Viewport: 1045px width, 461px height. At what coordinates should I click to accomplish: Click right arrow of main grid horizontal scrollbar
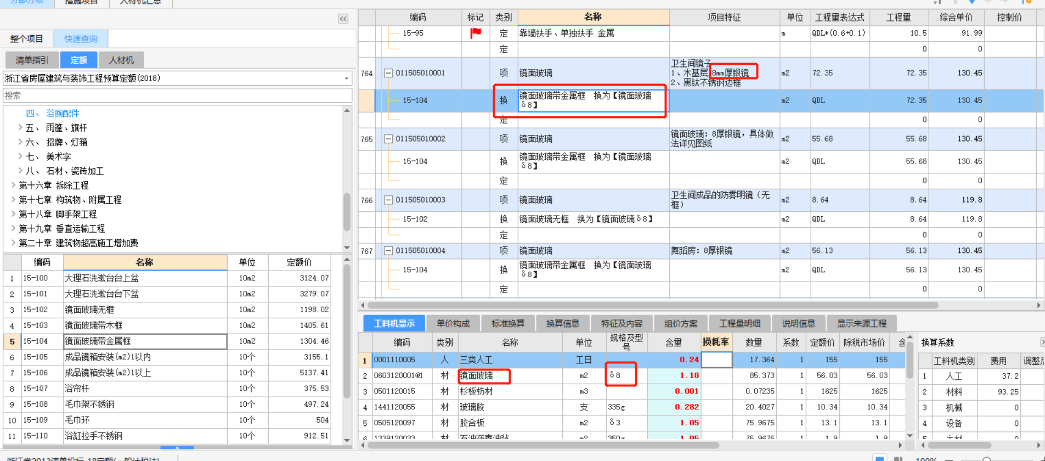(x=1038, y=305)
